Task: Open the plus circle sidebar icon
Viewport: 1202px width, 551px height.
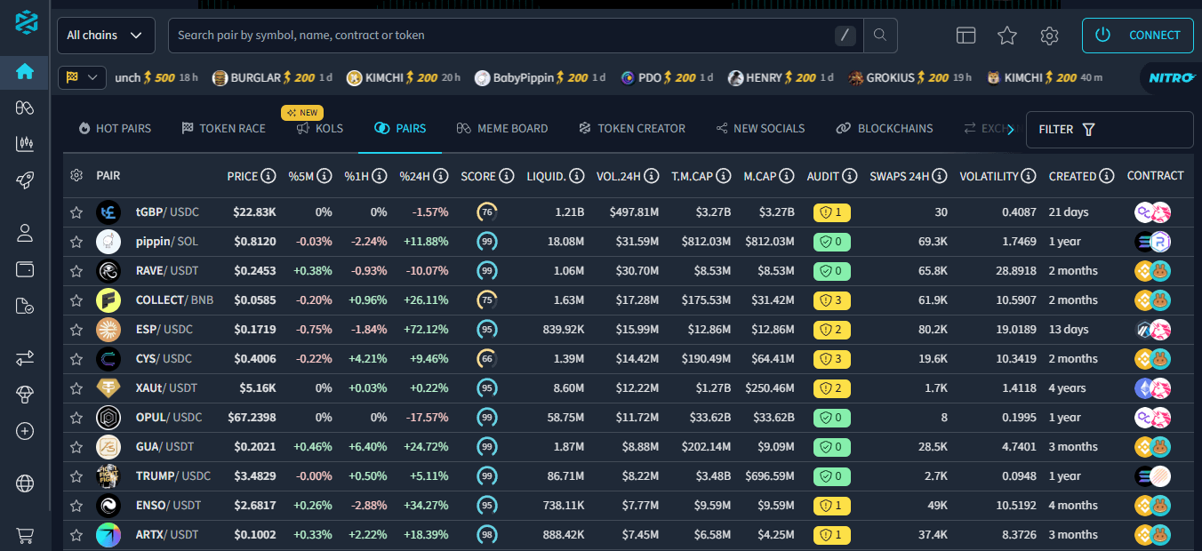Action: coord(25,431)
